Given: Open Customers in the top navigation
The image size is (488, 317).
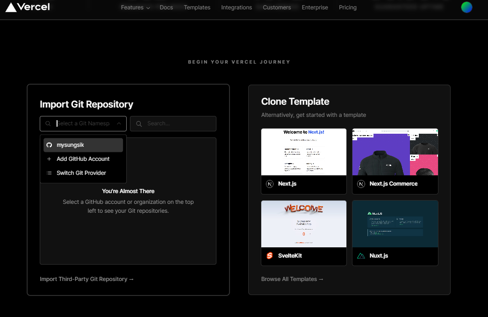Looking at the screenshot, I should [x=277, y=7].
